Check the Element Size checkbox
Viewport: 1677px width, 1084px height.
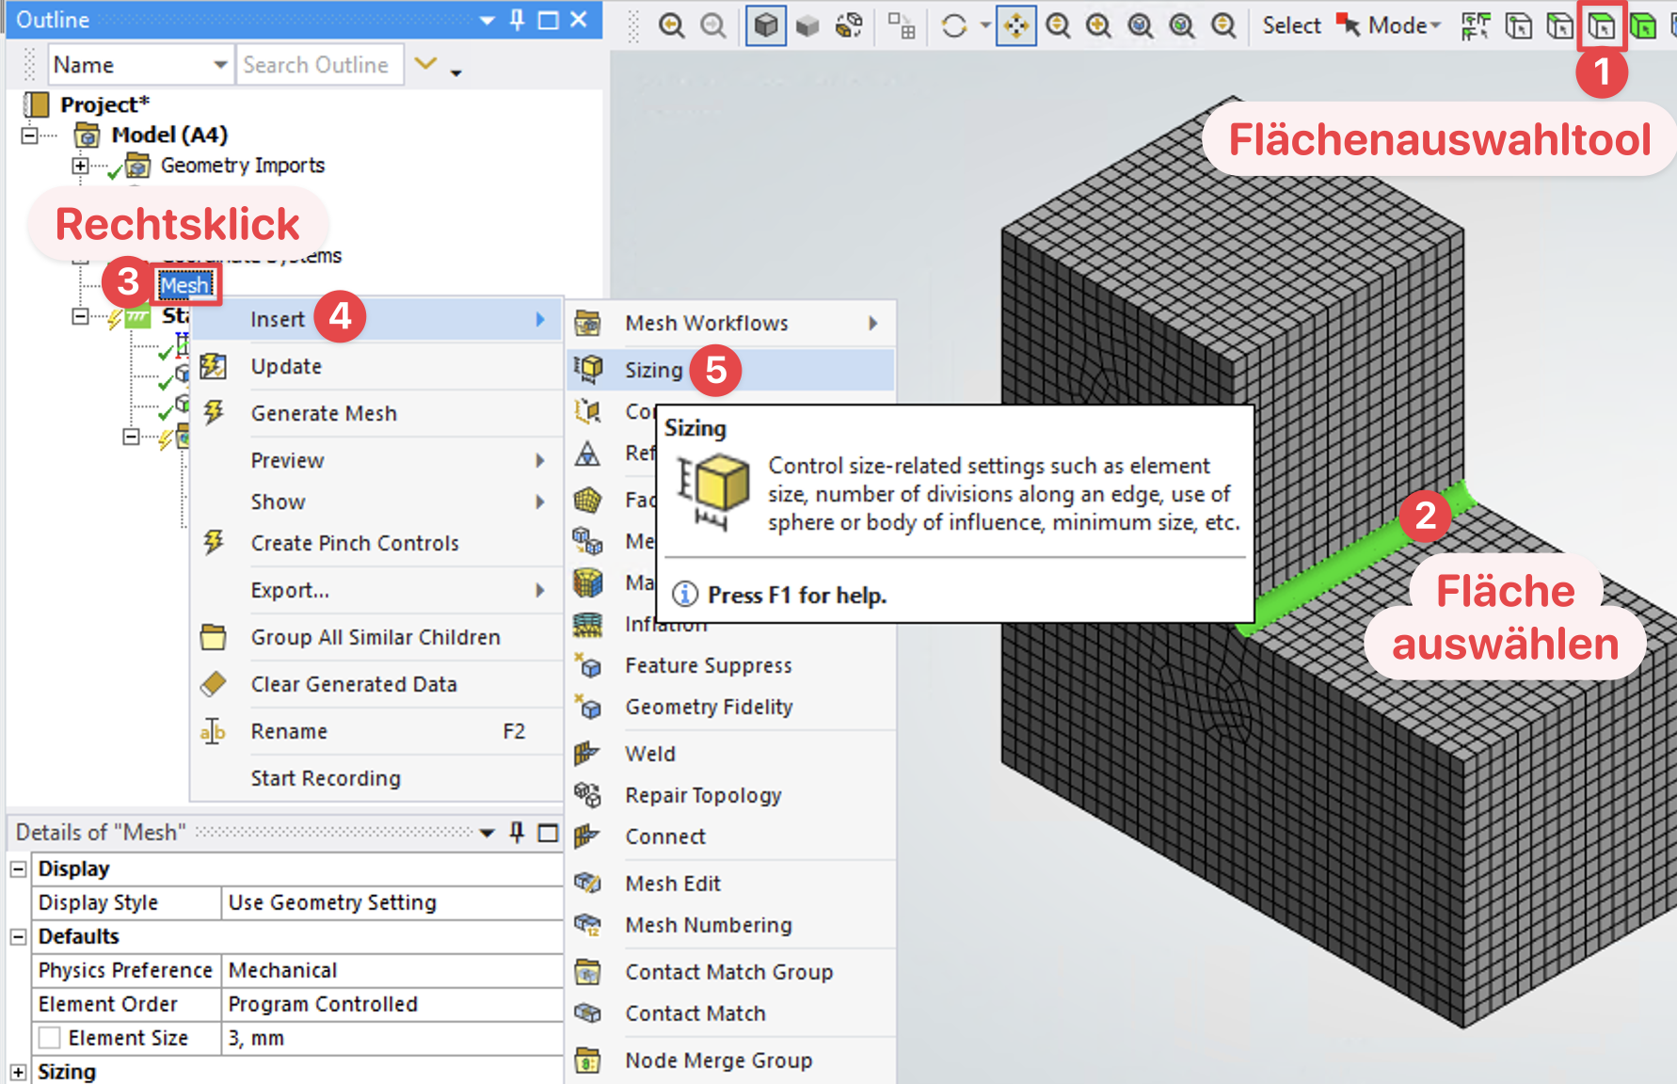tap(50, 1038)
